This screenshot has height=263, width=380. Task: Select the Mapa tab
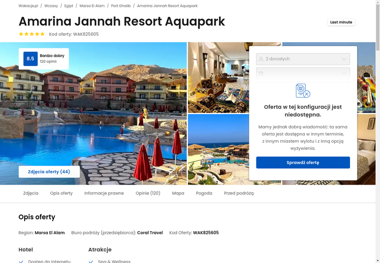click(178, 193)
